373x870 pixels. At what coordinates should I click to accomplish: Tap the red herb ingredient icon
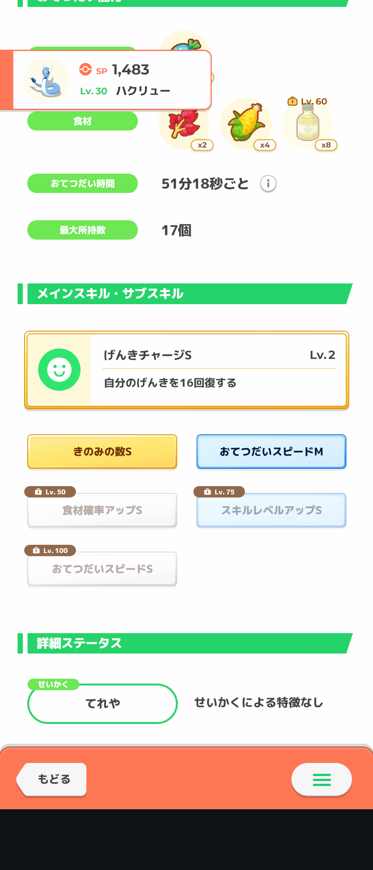pos(184,124)
